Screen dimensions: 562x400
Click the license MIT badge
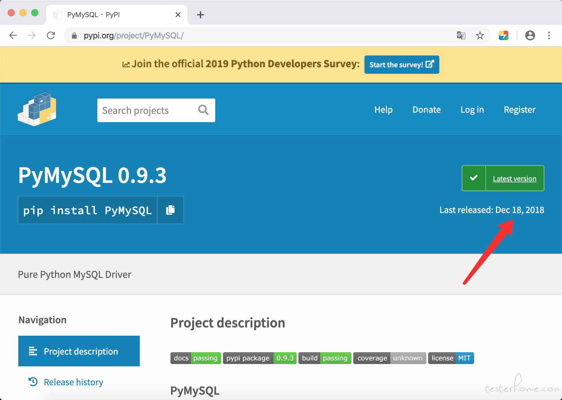click(451, 358)
